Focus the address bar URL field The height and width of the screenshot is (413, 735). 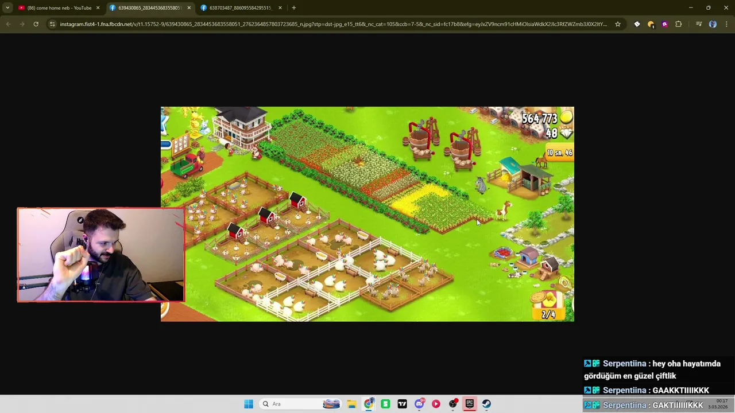tap(333, 24)
